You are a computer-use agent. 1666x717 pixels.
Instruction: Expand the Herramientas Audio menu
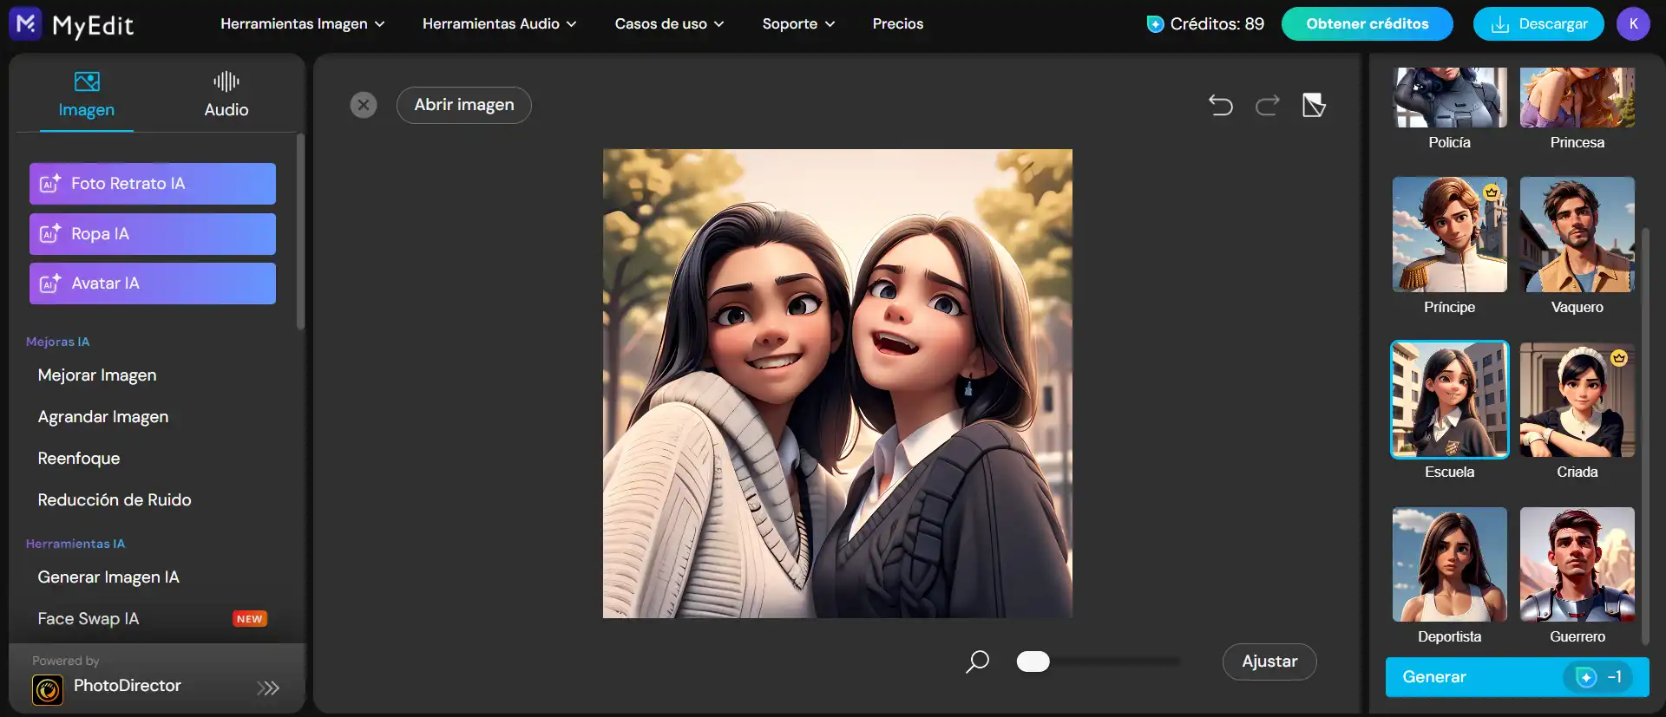point(499,24)
